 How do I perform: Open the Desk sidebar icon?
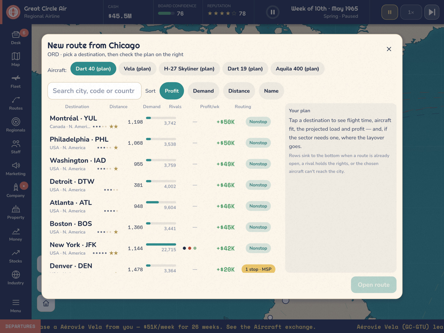tap(16, 37)
